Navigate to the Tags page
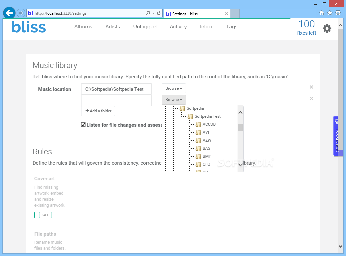Viewport: 346px width, 256px height. pyautogui.click(x=232, y=27)
